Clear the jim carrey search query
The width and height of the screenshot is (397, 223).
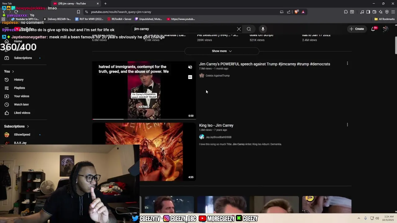pos(239,29)
